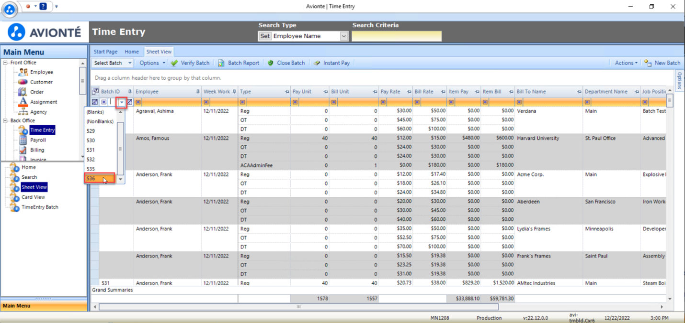Clear Batch ID filter with the eraser icon
This screenshot has height=323, width=685.
pos(129,102)
